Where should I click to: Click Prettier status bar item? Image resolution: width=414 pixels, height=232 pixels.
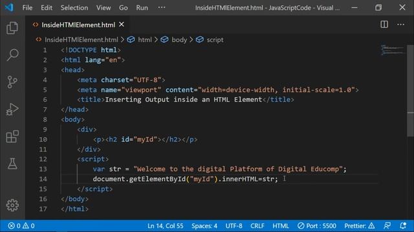click(x=360, y=226)
